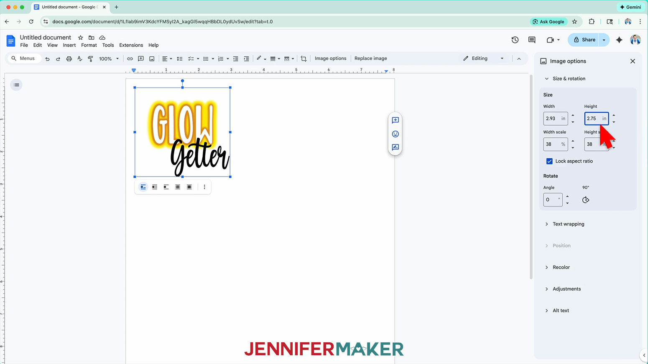This screenshot has height=364, width=648.
Task: Open Share options dropdown arrow
Action: pyautogui.click(x=604, y=40)
